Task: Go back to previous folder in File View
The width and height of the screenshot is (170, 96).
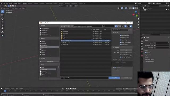Action: (62, 26)
